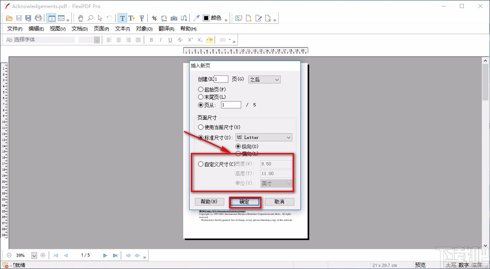The width and height of the screenshot is (490, 269).
Task: Print the document via printer icon
Action: 38,18
